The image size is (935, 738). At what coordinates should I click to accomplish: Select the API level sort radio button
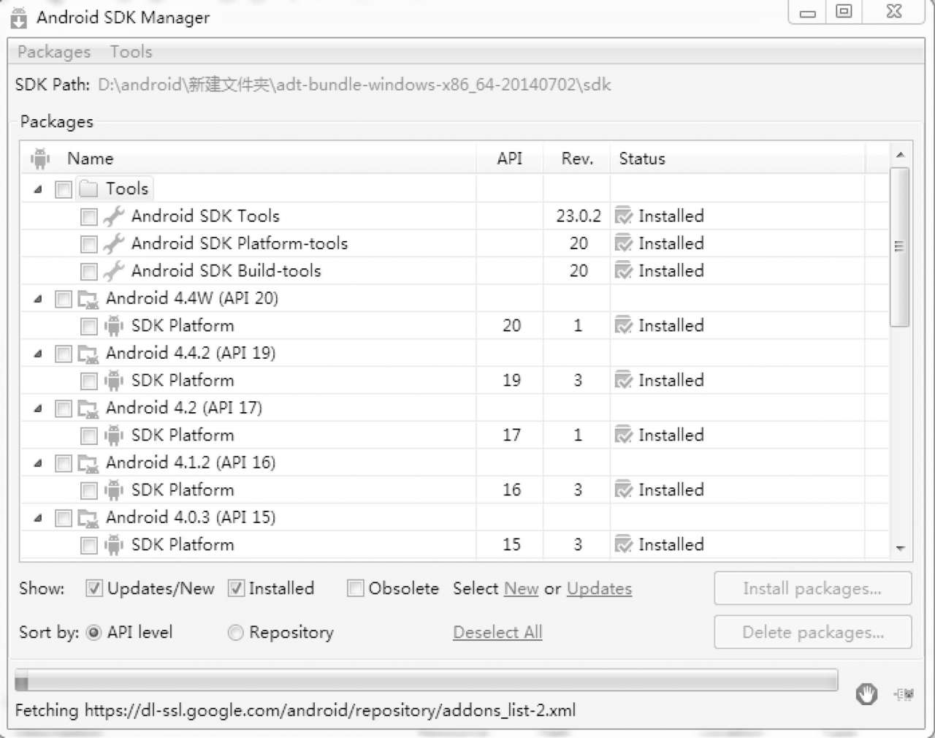pos(93,633)
